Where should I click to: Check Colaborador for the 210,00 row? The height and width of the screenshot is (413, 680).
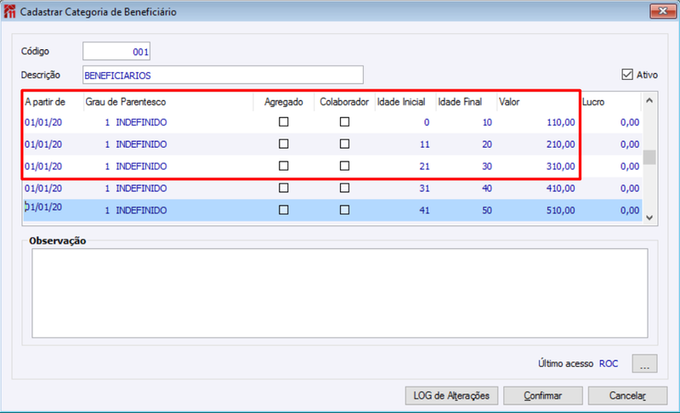pos(344,144)
